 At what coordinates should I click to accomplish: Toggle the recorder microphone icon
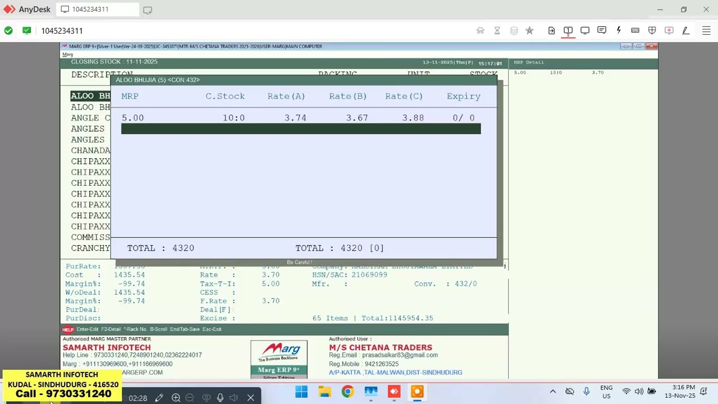tap(220, 398)
